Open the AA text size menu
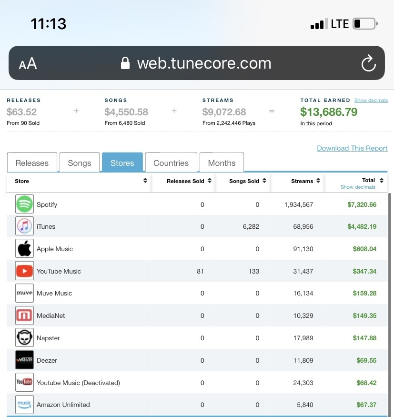This screenshot has width=394, height=417. (28, 63)
